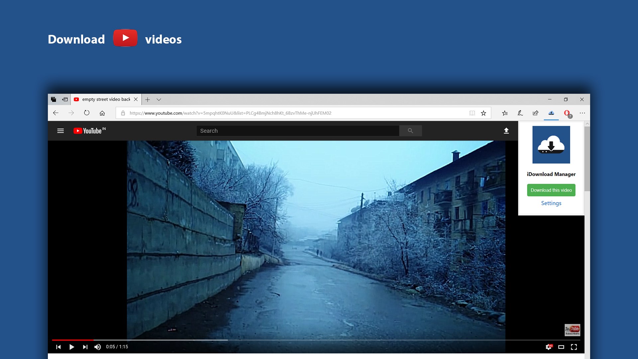This screenshot has width=638, height=359.
Task: Click the green Download this video button
Action: 551,190
